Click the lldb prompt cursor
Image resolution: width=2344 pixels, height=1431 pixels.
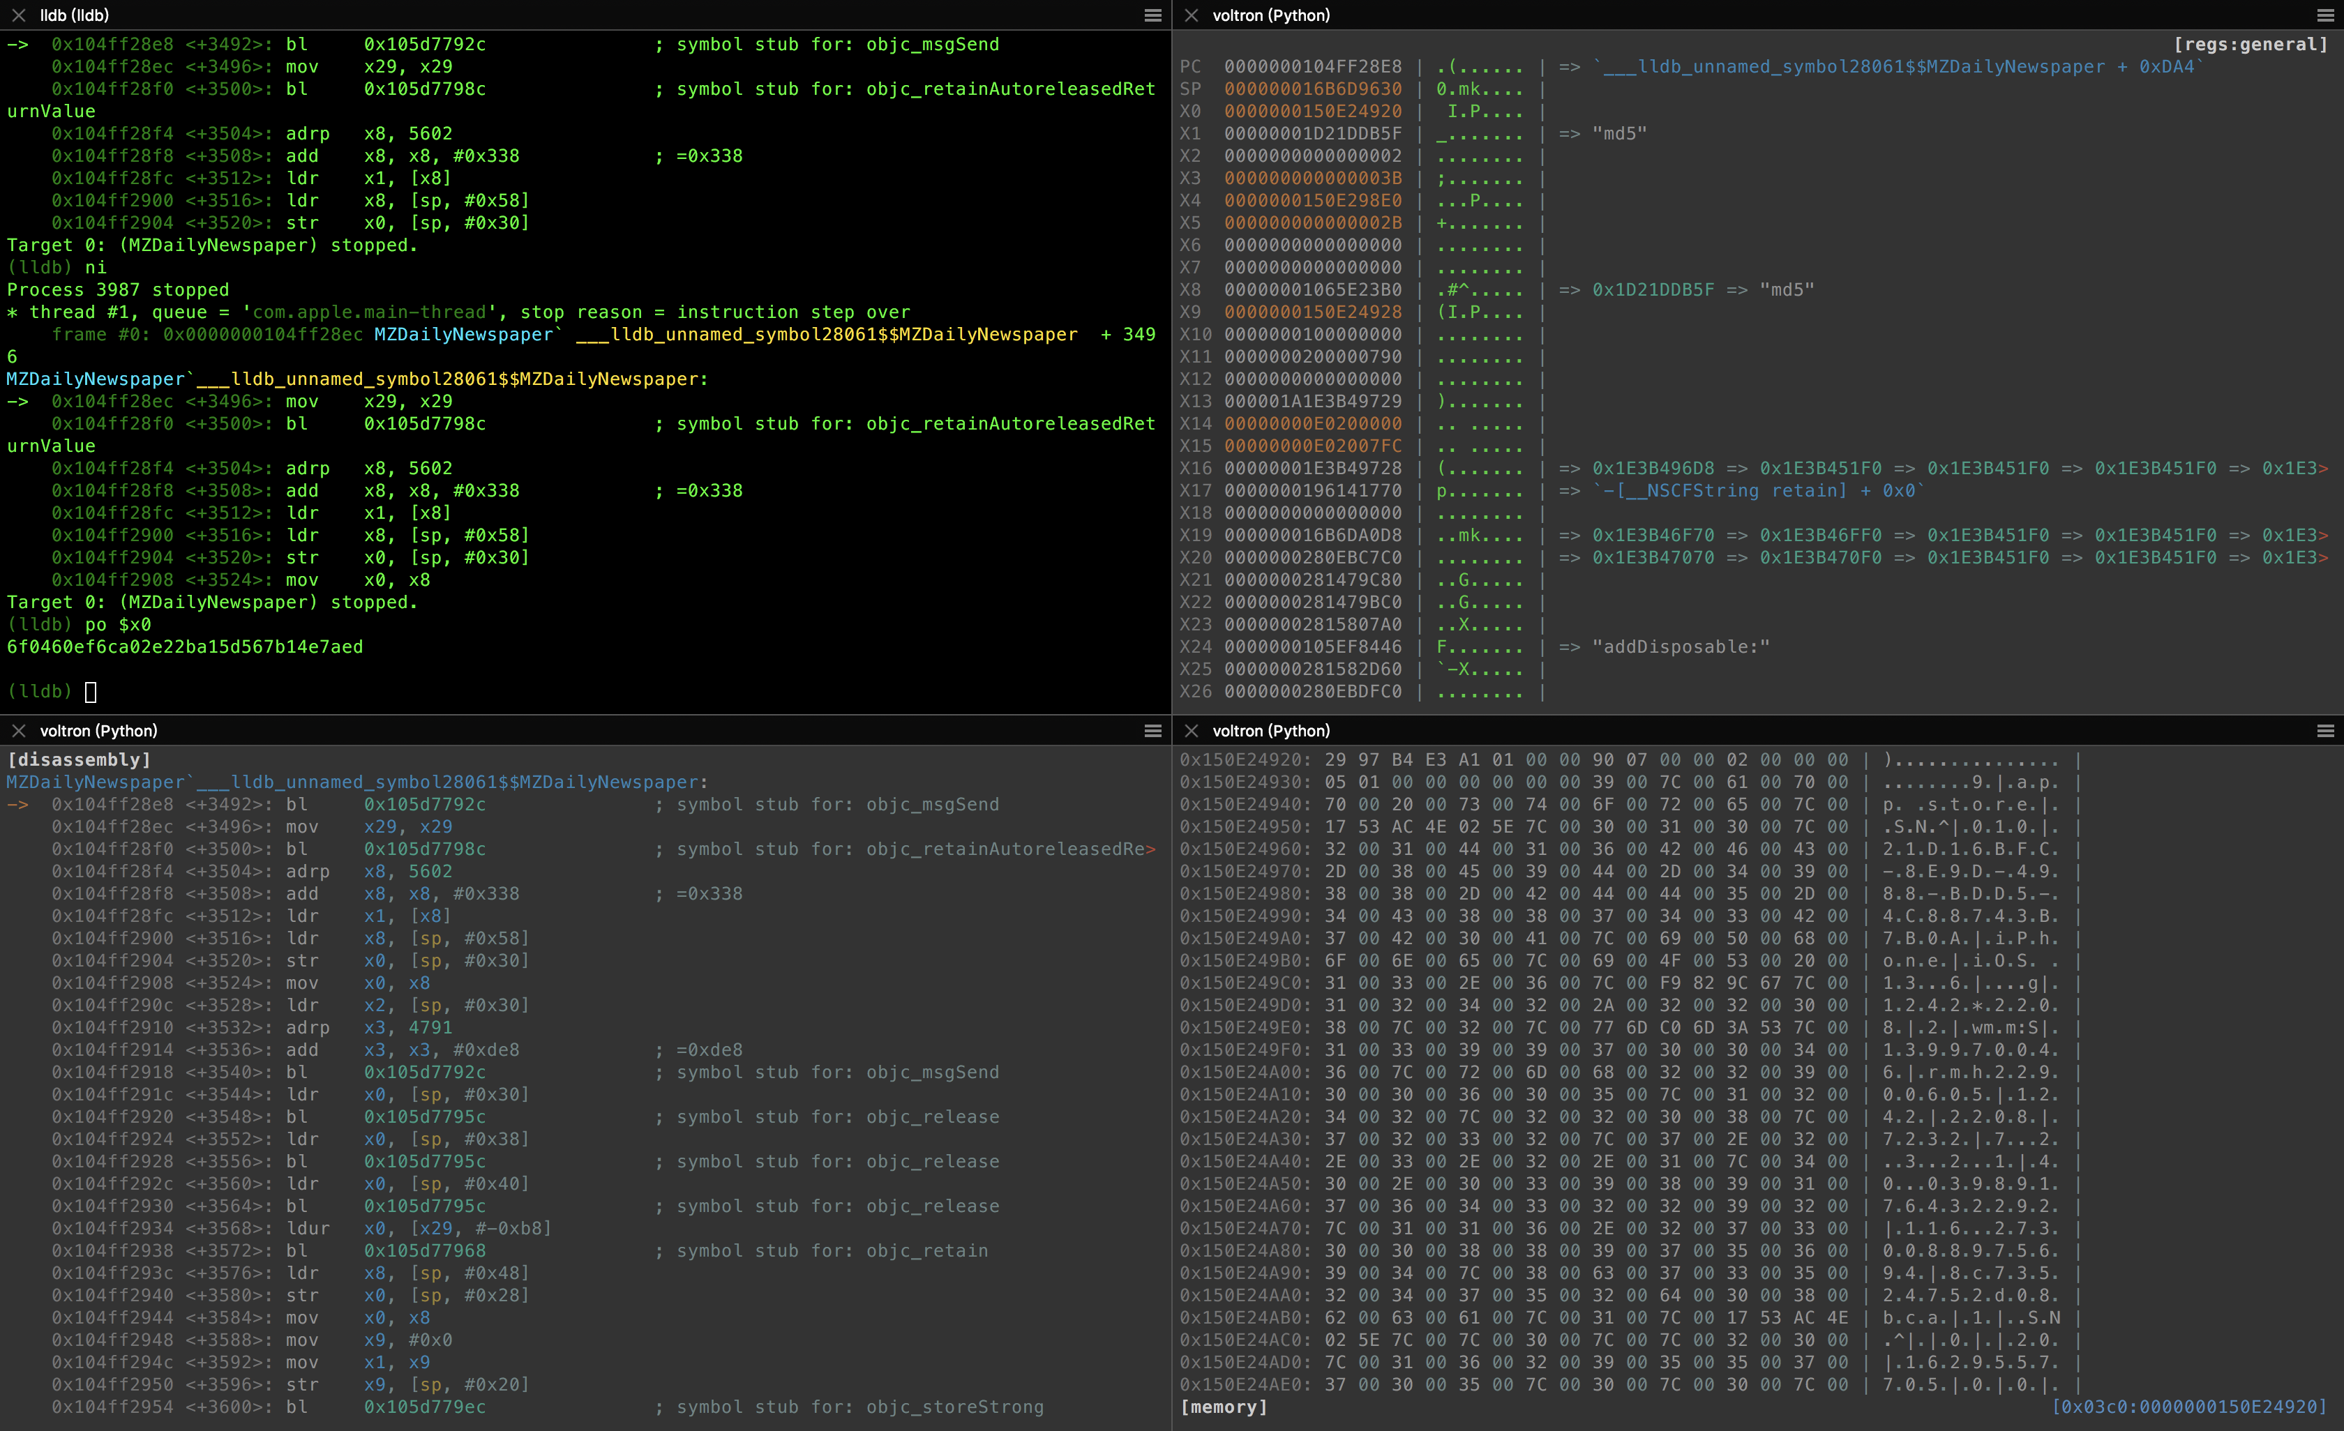[x=91, y=691]
